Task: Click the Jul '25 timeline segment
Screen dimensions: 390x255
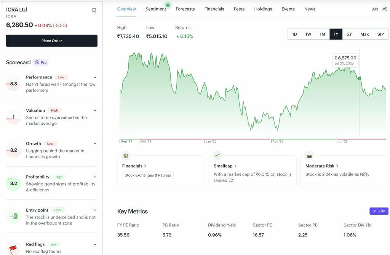Action: 361,141
